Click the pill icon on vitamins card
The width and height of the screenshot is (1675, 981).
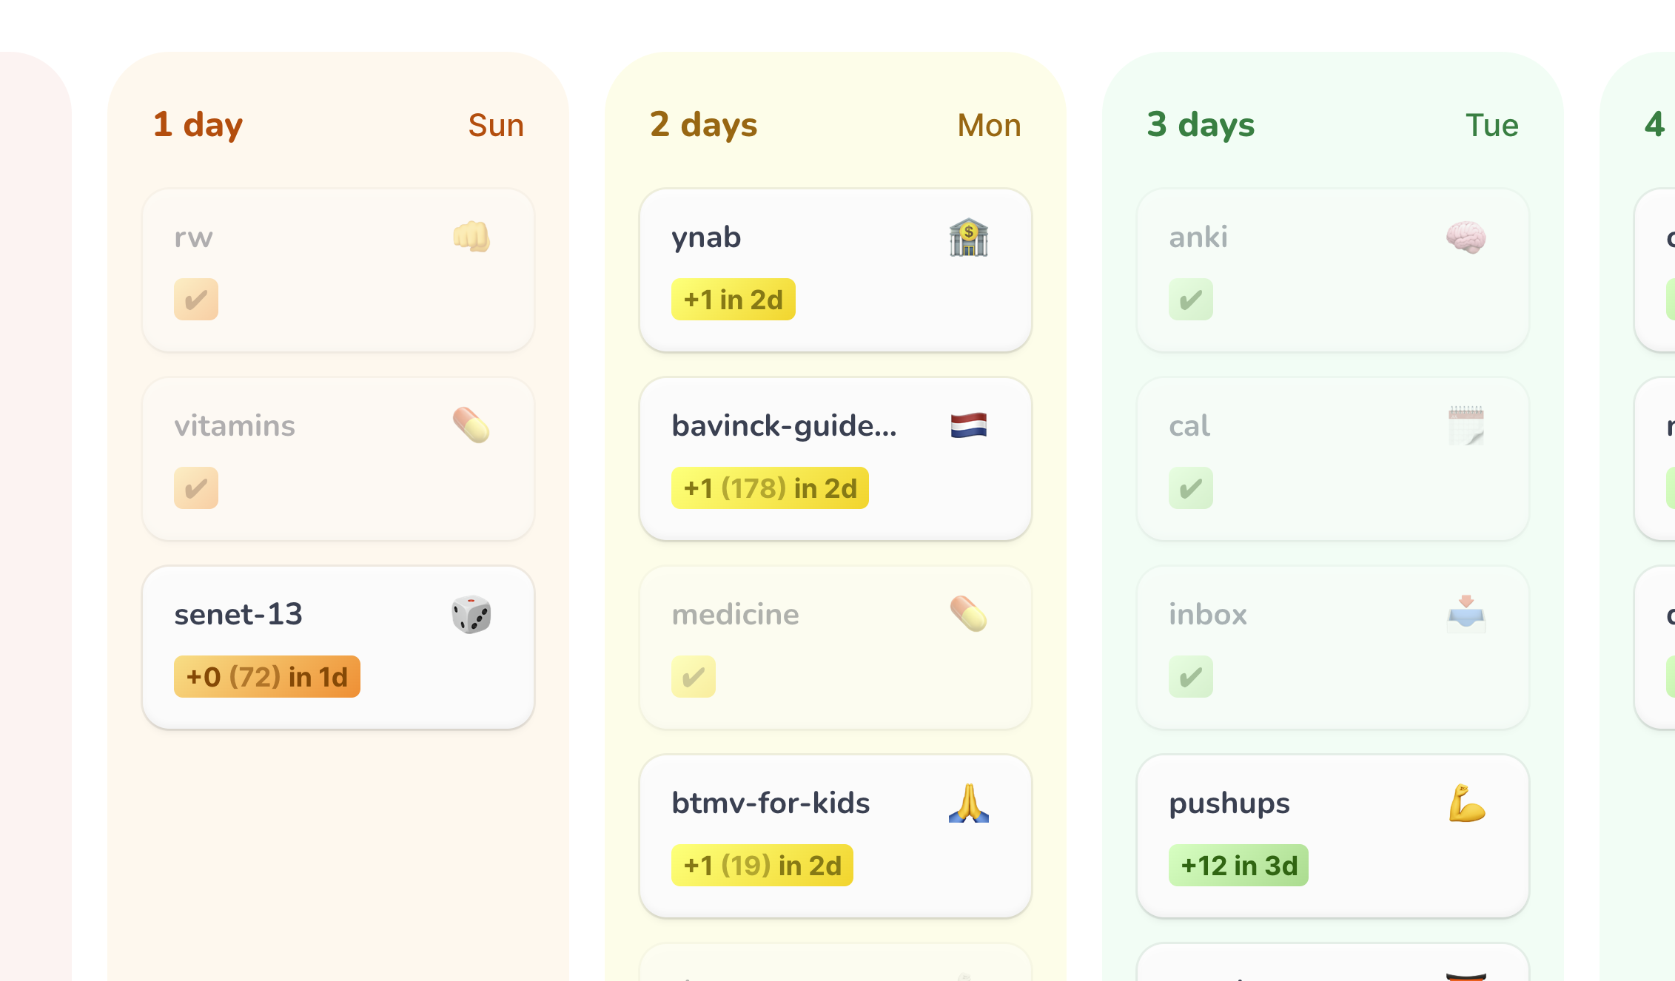coord(471,425)
